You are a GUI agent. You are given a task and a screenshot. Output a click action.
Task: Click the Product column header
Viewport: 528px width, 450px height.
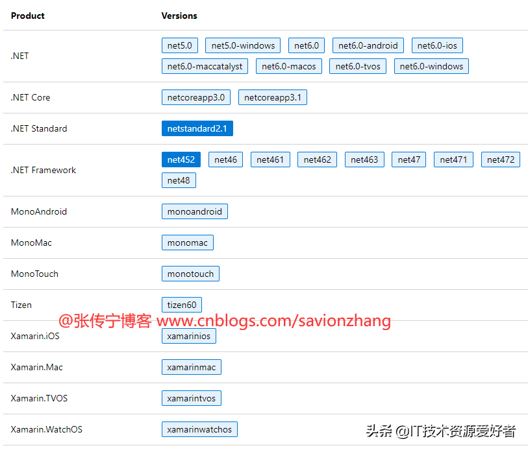[x=28, y=16]
